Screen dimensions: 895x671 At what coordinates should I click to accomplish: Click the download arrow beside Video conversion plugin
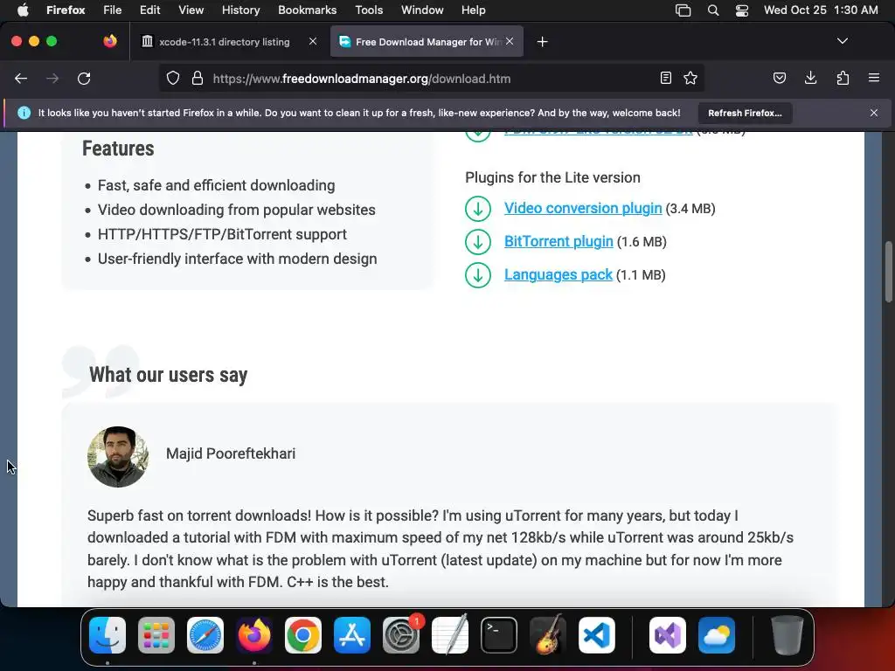click(x=478, y=209)
